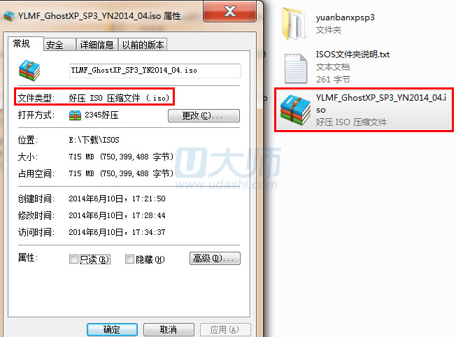Switch to the 安全 tab
The width and height of the screenshot is (456, 337).
tap(59, 45)
